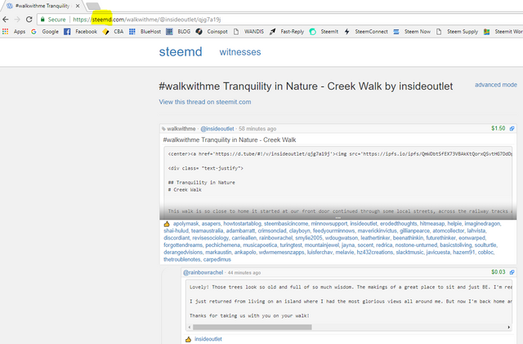The image size is (523, 344).
Task: Open the Coinspot bookmark icon
Action: (199, 32)
